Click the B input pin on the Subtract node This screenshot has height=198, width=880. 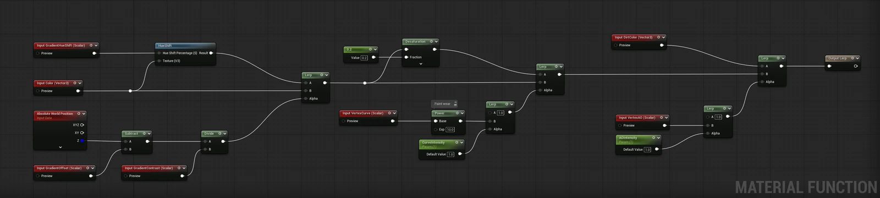pos(125,149)
